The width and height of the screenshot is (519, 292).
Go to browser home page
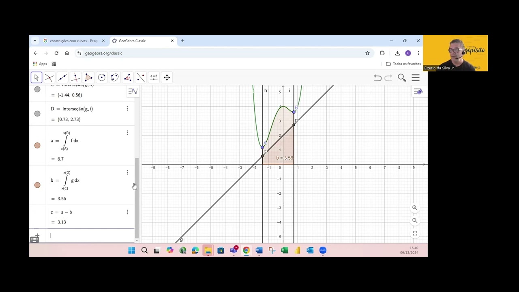(x=67, y=53)
